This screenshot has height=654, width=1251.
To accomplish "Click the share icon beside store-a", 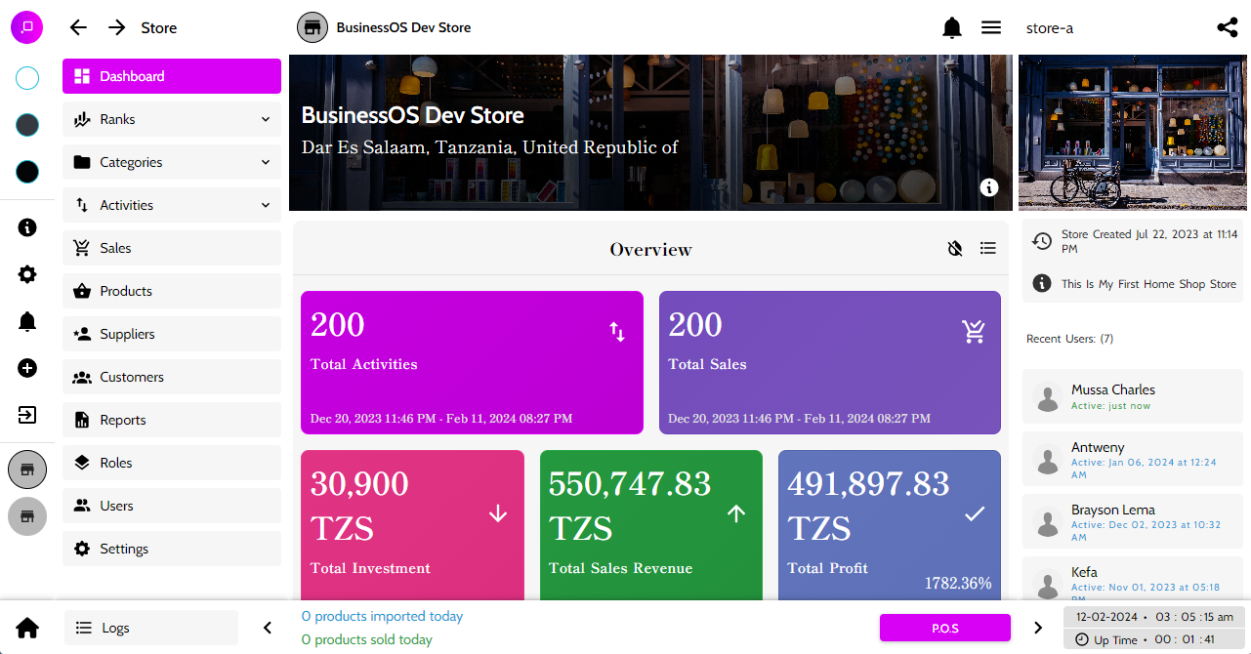I will click(1228, 28).
